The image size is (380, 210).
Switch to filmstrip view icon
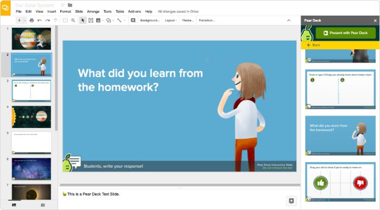pyautogui.click(x=14, y=205)
